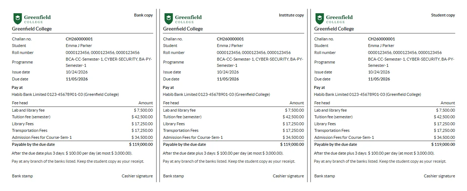Click total $ 119,000.00 on Student copy
467x191 pixels.
(443, 144)
